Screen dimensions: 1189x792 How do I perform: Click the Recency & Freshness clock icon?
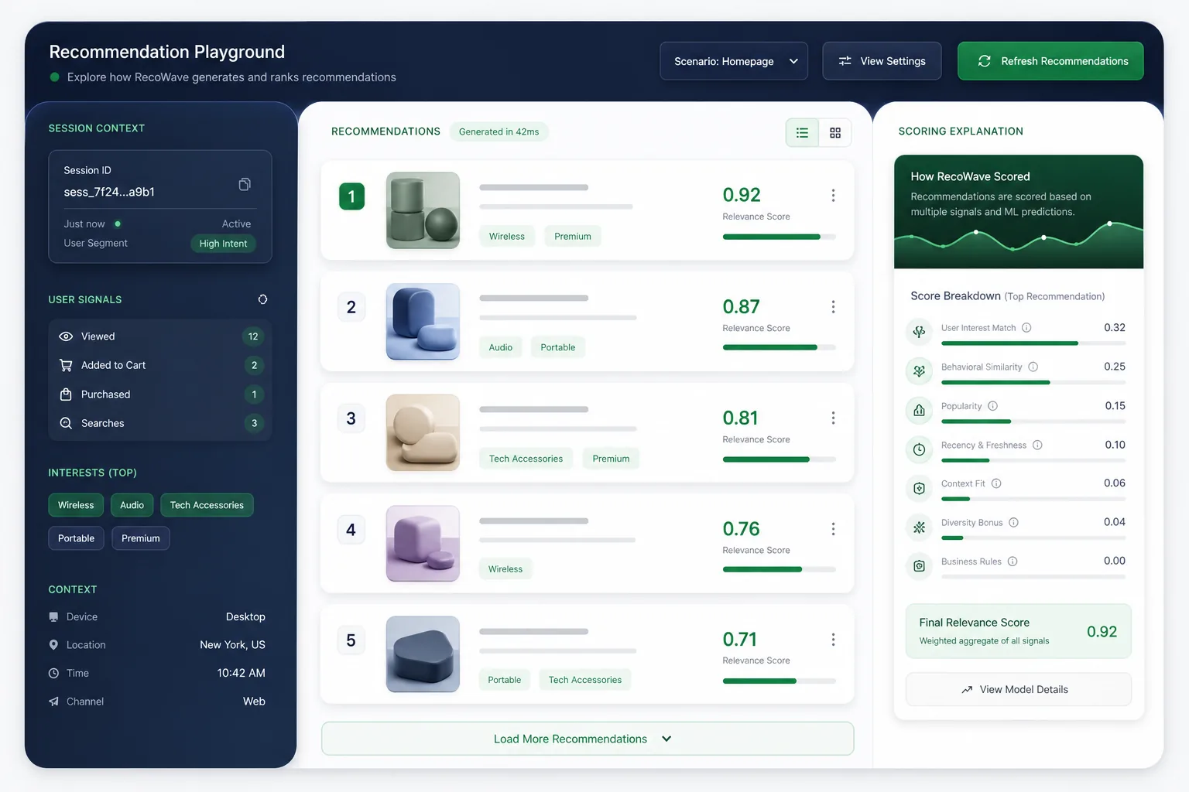pyautogui.click(x=919, y=449)
